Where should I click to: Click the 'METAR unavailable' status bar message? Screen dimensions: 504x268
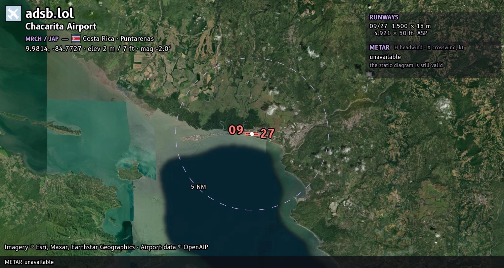pyautogui.click(x=29, y=262)
